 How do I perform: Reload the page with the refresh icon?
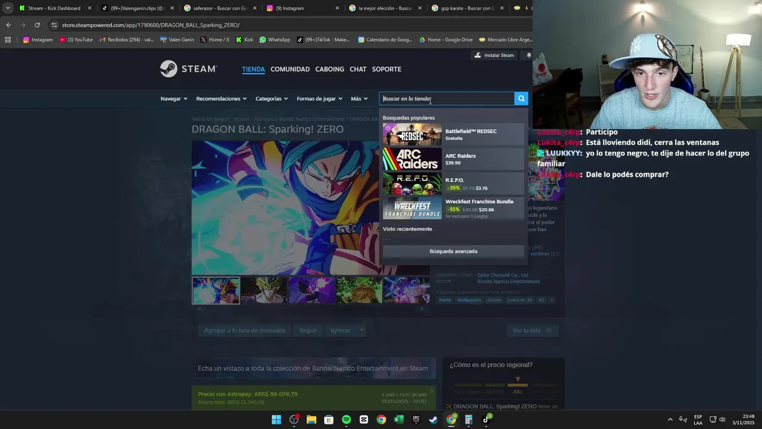[37, 25]
